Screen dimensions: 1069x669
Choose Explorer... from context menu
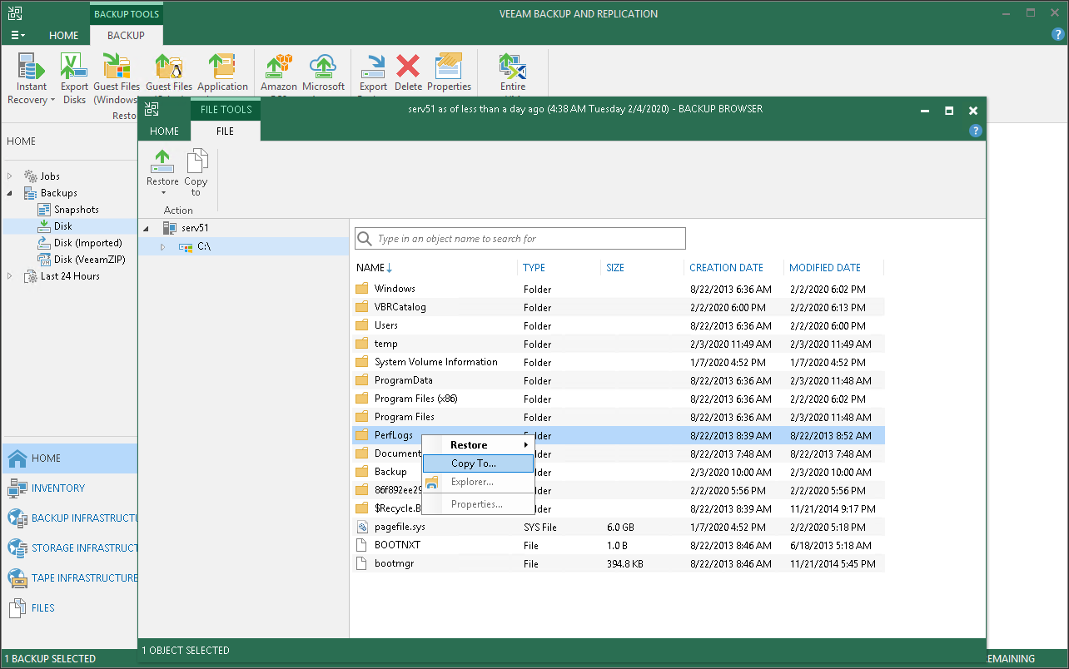478,482
